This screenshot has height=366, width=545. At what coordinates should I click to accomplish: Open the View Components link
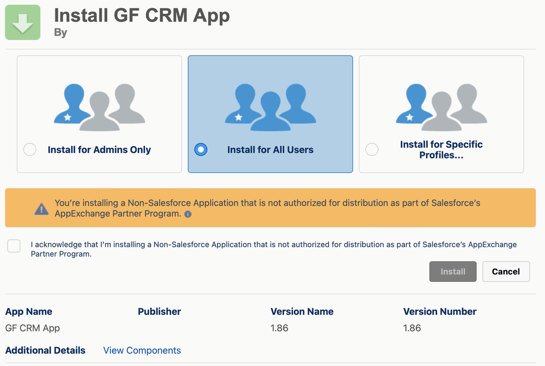[142, 350]
